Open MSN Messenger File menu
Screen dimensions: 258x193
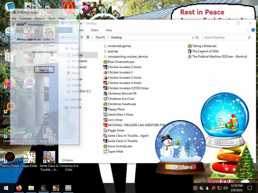(x=14, y=19)
